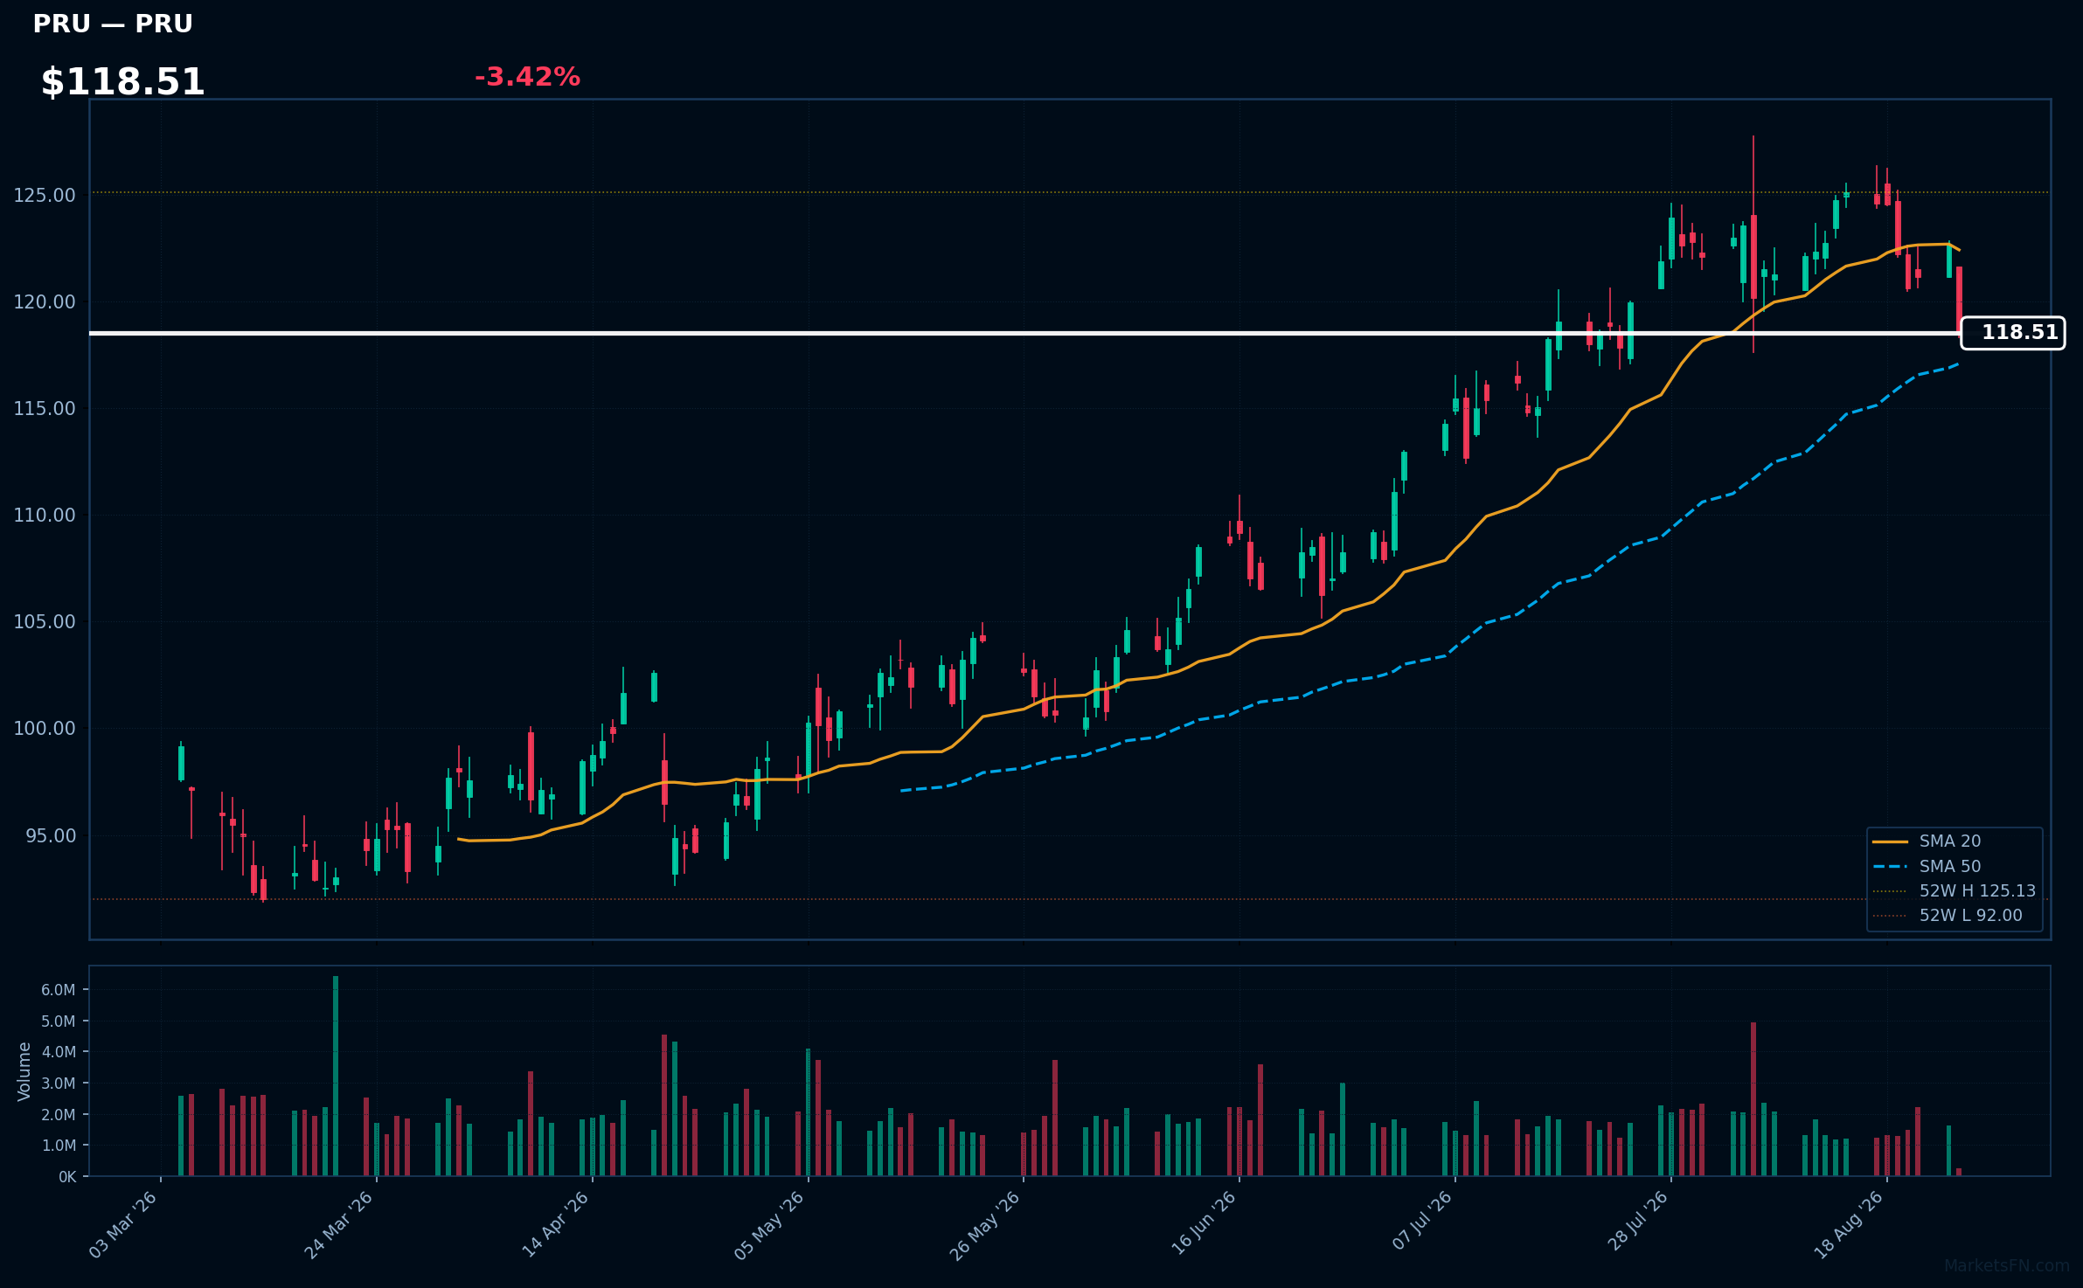Viewport: 2083px width, 1288px height.
Task: Click the 4.0M volume axis label
Action: pyautogui.click(x=59, y=1052)
